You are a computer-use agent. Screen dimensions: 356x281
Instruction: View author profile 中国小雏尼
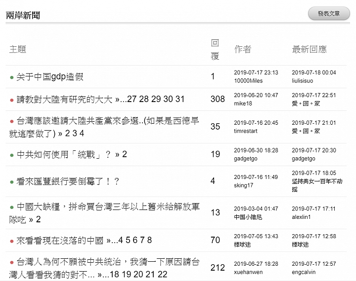pos(248,217)
